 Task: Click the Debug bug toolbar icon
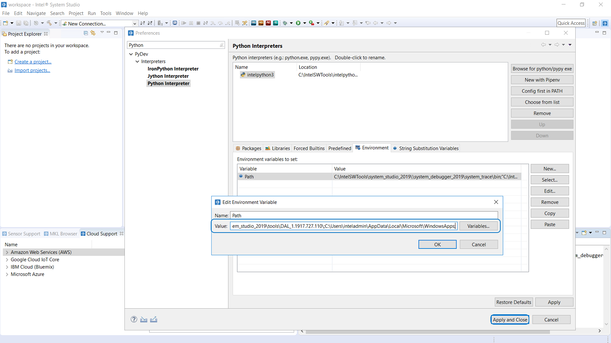[285, 23]
